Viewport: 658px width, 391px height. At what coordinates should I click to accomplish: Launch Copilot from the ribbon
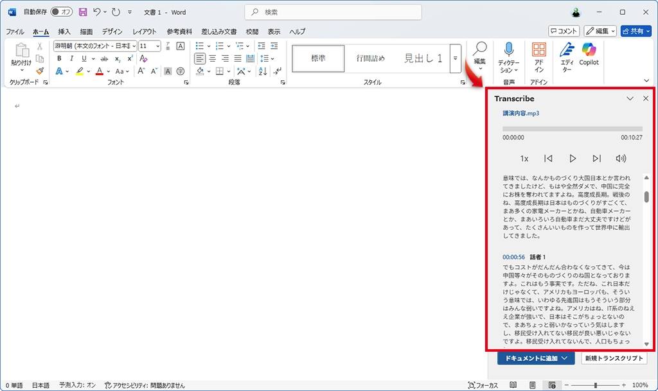(589, 50)
